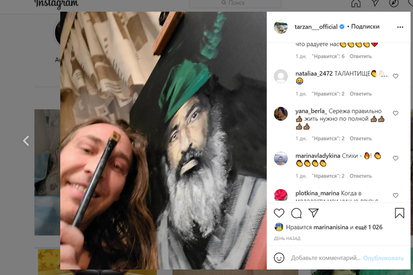Like yana_berla_'s comment
The height and width of the screenshot is (275, 413).
point(395,114)
